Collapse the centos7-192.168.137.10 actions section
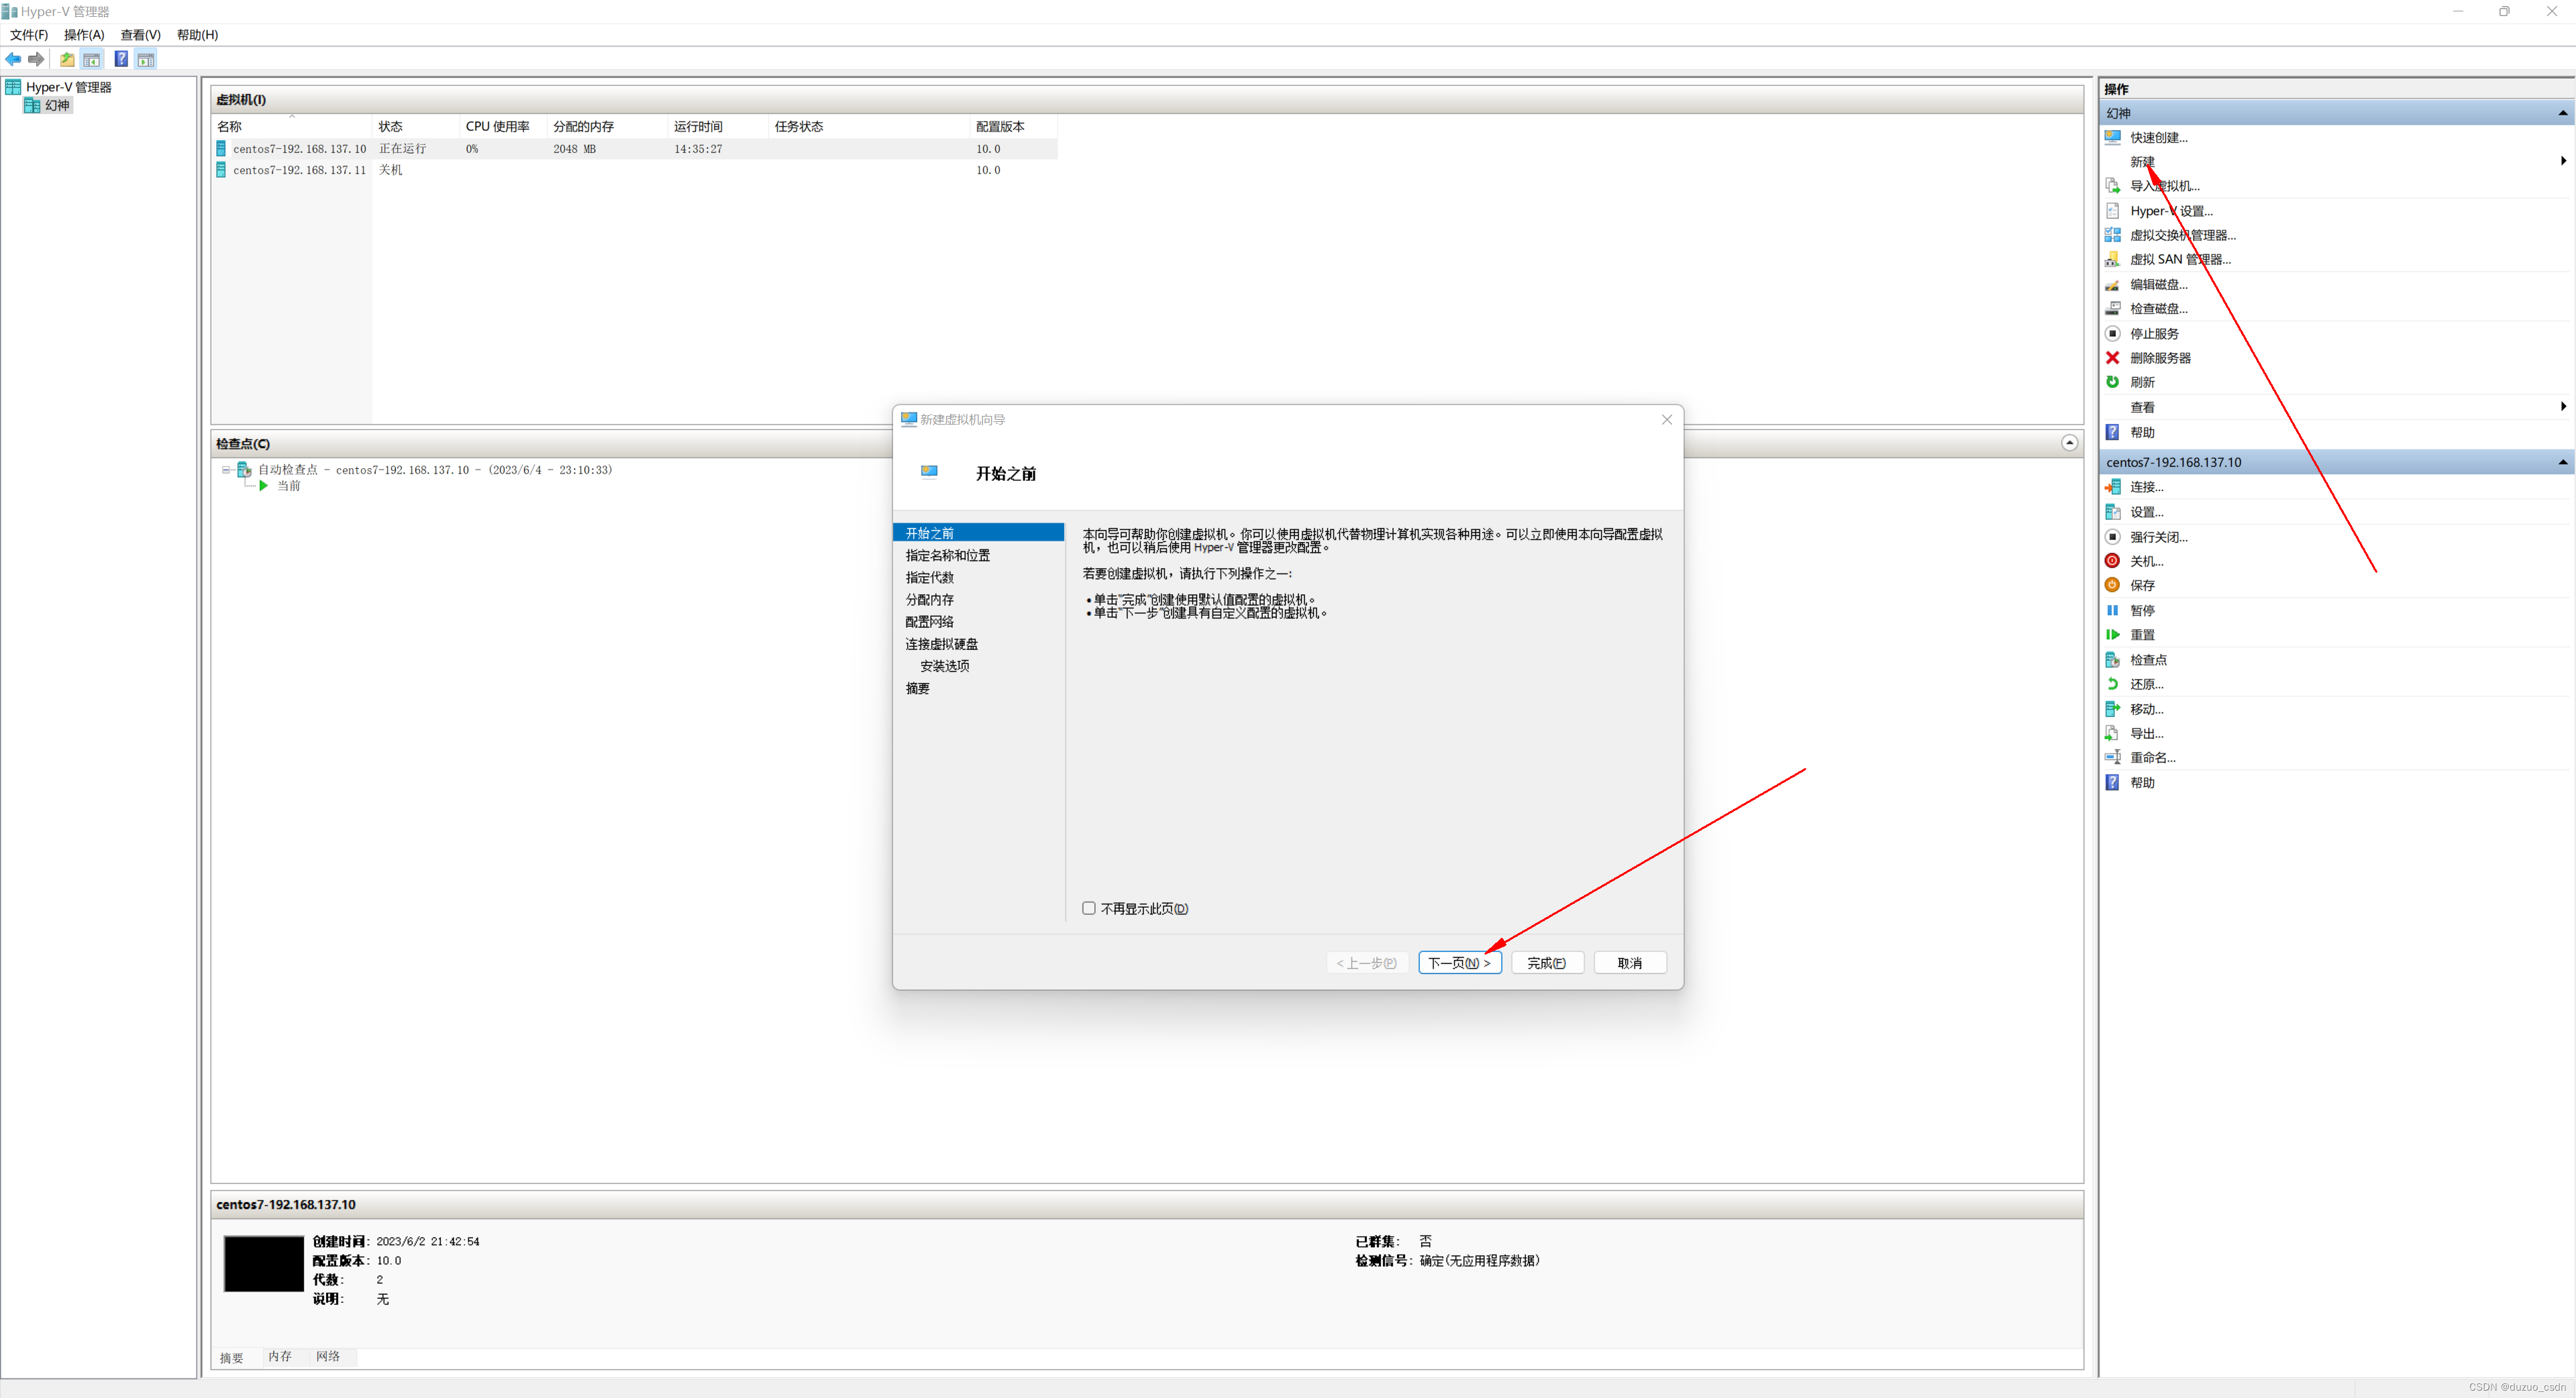This screenshot has width=2576, height=1398. [x=2562, y=462]
